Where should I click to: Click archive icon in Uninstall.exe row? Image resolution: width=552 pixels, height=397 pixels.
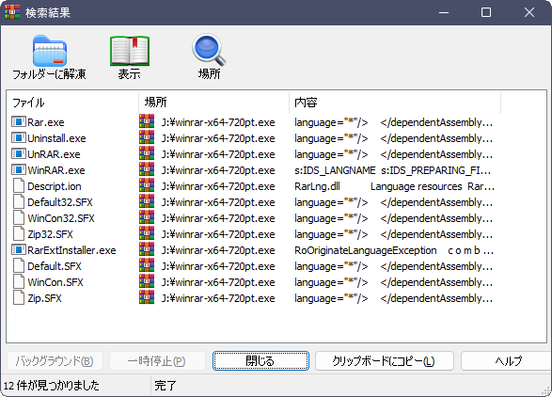tap(147, 137)
